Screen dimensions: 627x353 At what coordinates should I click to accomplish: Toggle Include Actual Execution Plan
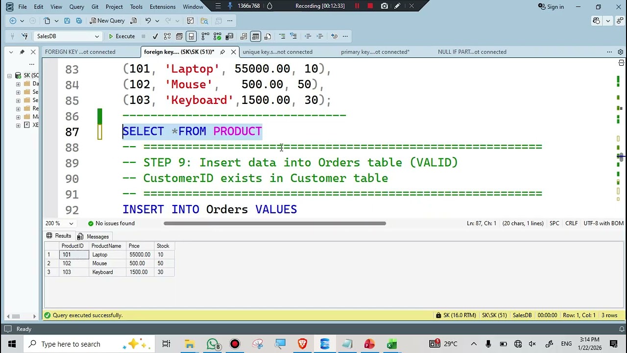(x=205, y=36)
